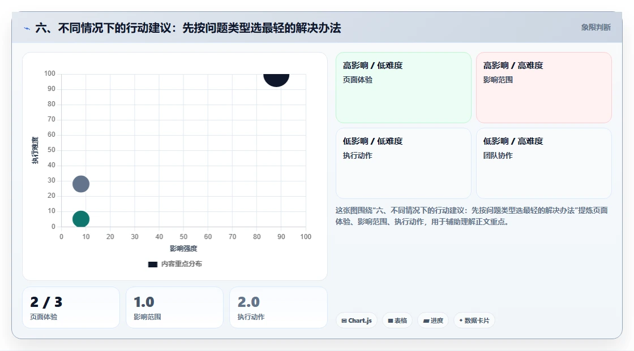The height and width of the screenshot is (351, 634).
Task: Select the 低影响 / 低难度 quadrant card
Action: click(x=404, y=163)
